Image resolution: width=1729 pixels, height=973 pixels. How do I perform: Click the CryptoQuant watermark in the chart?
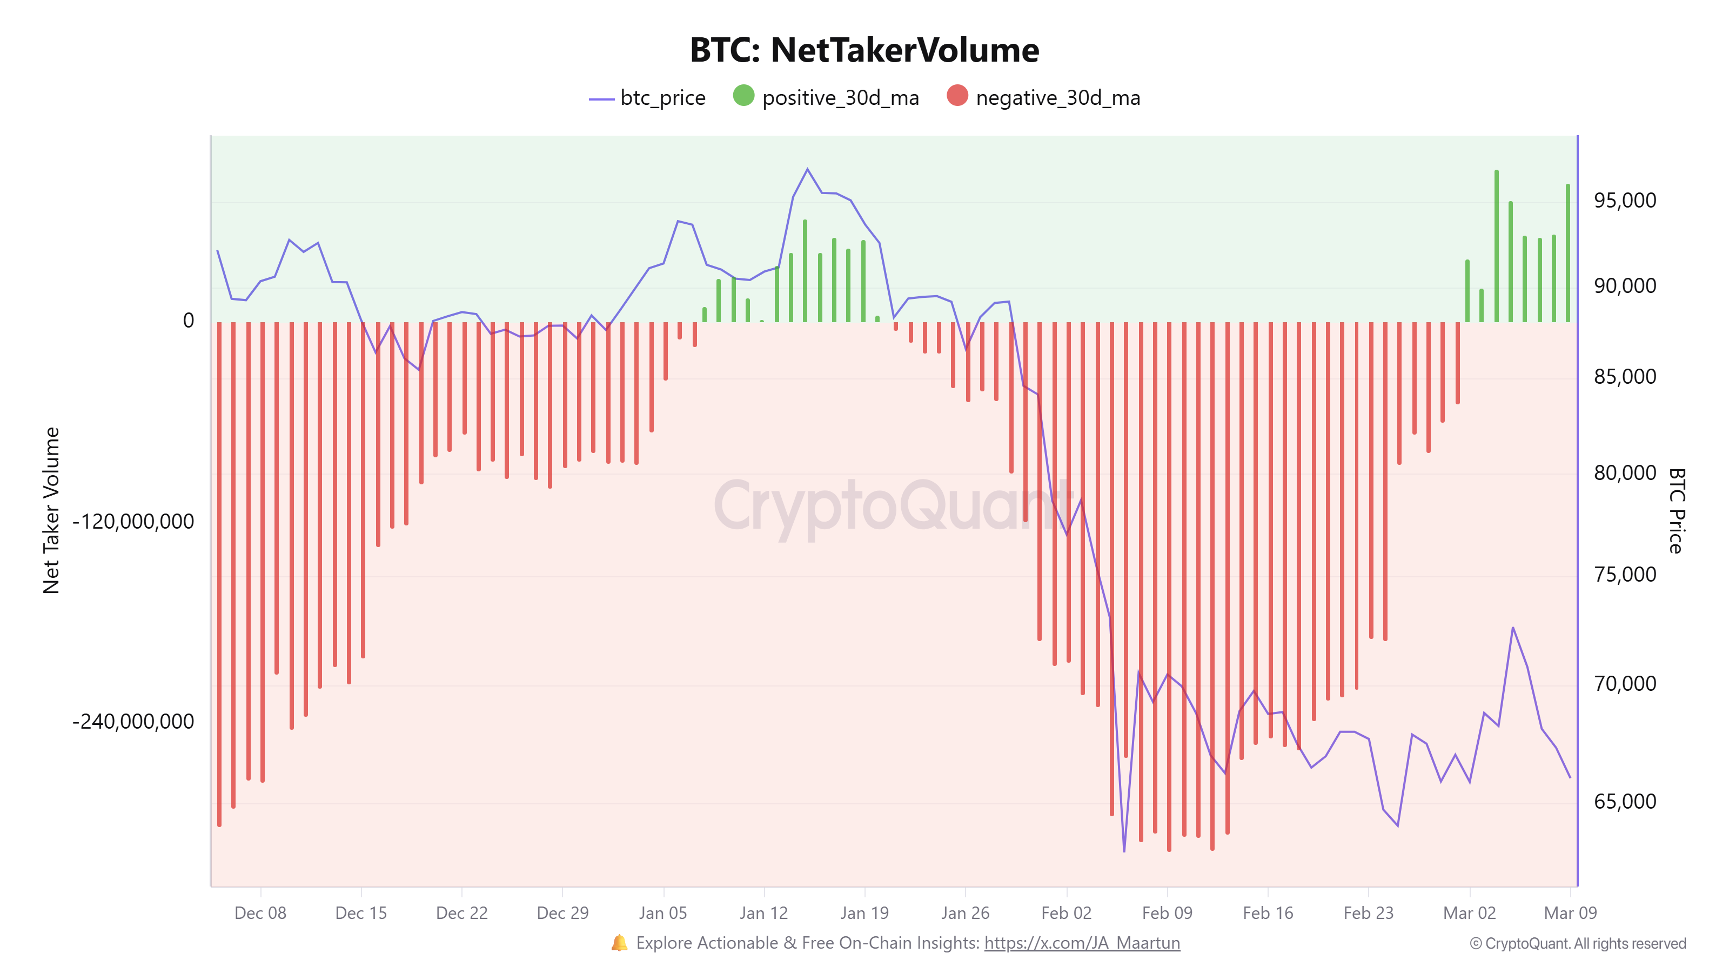click(893, 505)
